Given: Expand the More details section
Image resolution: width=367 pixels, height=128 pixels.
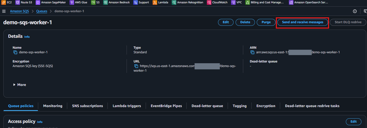Looking at the screenshot, I should [x=20, y=85].
